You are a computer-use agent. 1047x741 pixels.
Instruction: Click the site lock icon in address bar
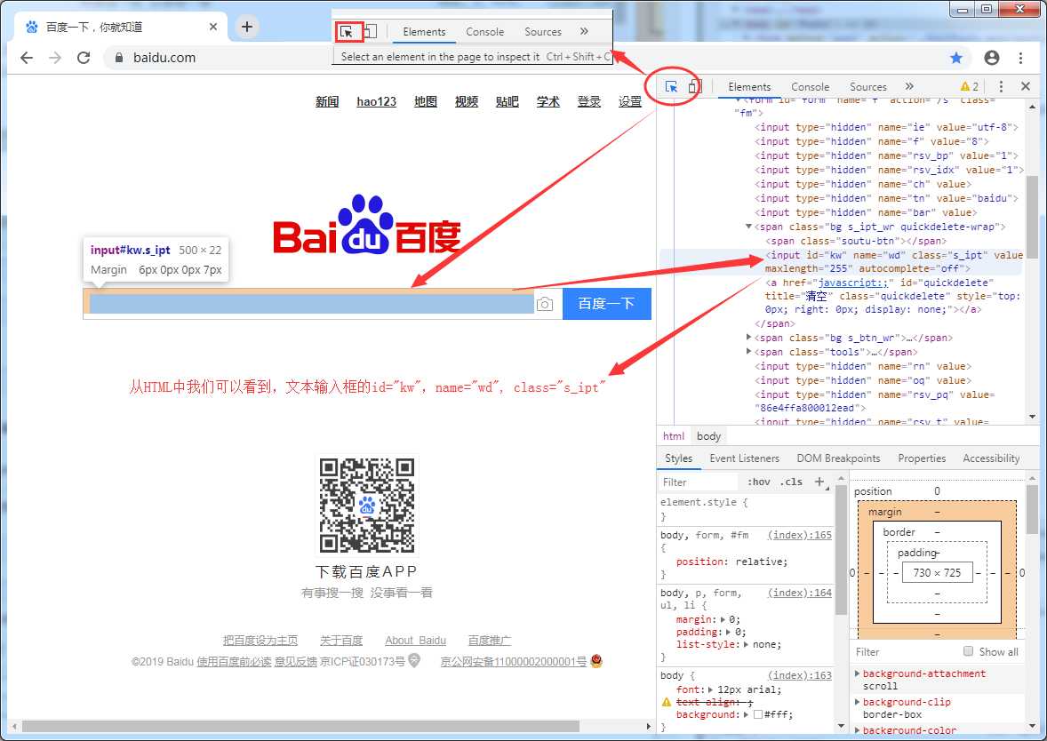(x=119, y=58)
